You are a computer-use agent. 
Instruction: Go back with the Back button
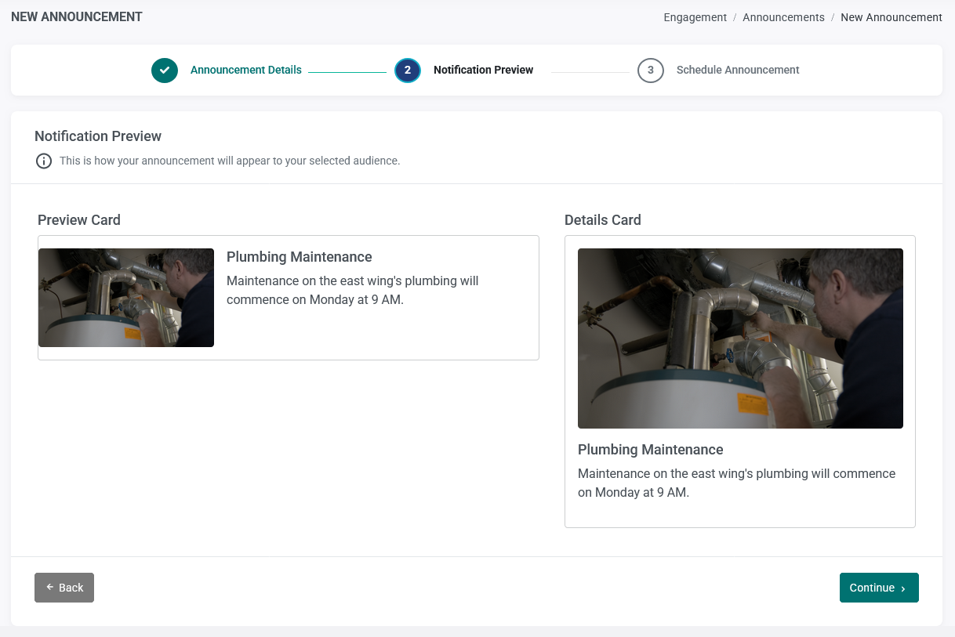click(64, 588)
